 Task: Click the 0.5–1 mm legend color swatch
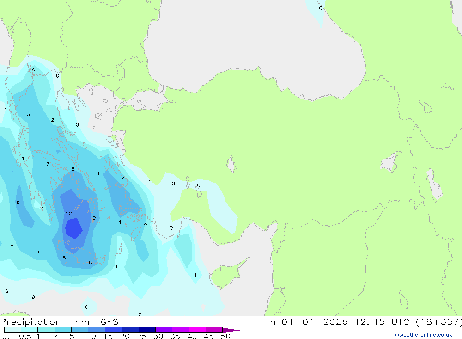coord(30,330)
